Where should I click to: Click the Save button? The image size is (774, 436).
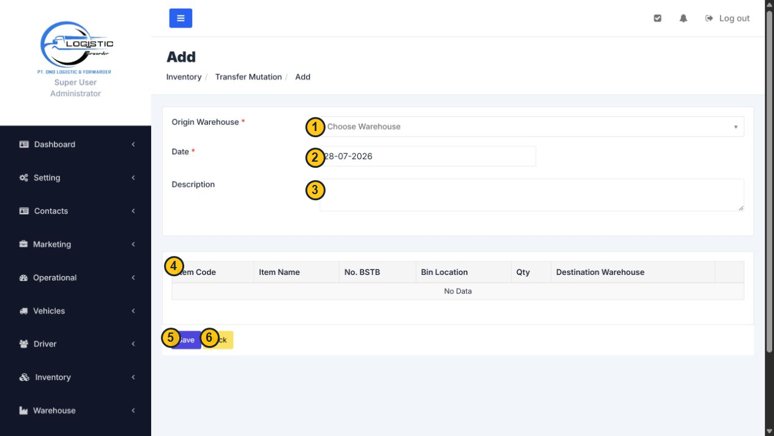tap(186, 340)
